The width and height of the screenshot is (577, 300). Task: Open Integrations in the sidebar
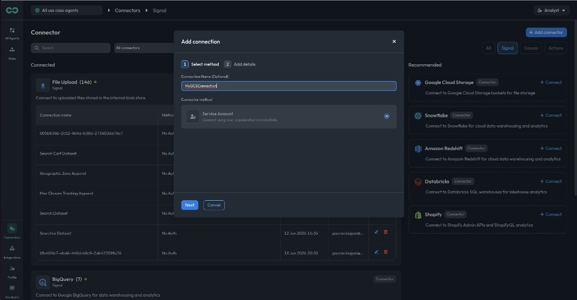pos(12,252)
